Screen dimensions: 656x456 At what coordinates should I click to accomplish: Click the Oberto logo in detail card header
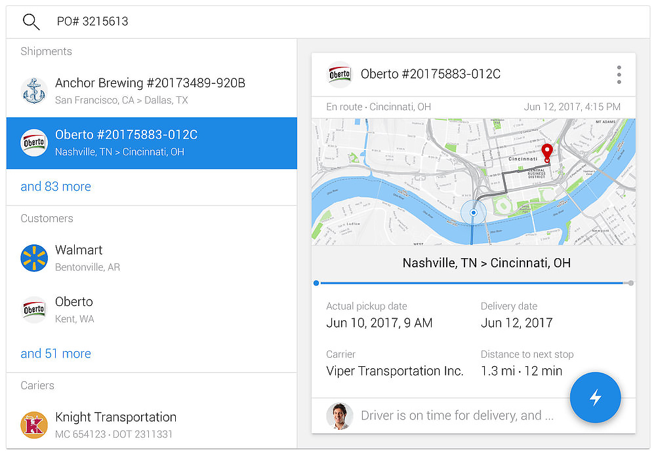click(339, 75)
